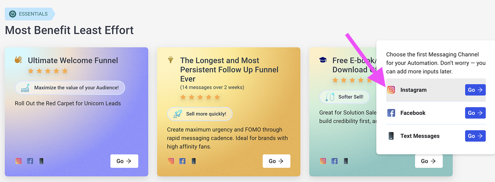The height and width of the screenshot is (182, 495).
Task: Click Facebook icon on Persistent Follow Up card
Action: click(x=182, y=161)
